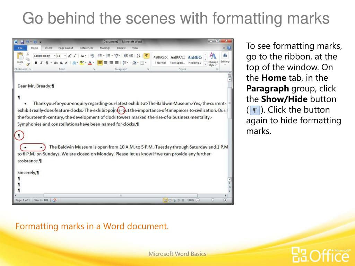Open the Change Styles menu
The height and width of the screenshot is (266, 355).
213,60
